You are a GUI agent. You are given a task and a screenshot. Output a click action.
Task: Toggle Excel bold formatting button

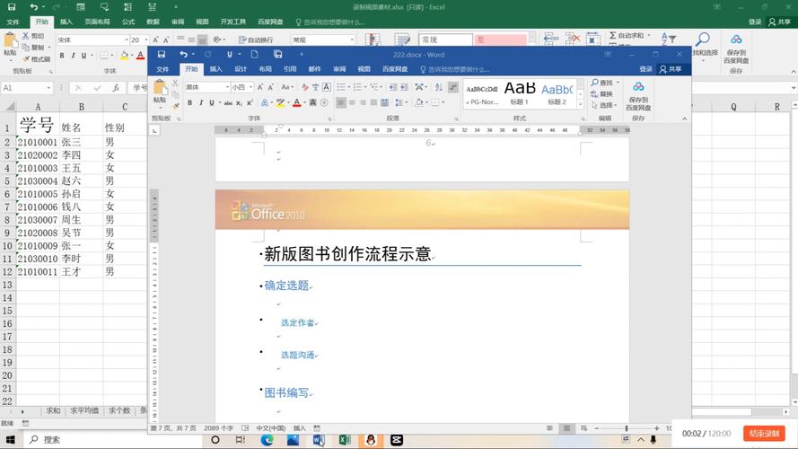[62, 56]
